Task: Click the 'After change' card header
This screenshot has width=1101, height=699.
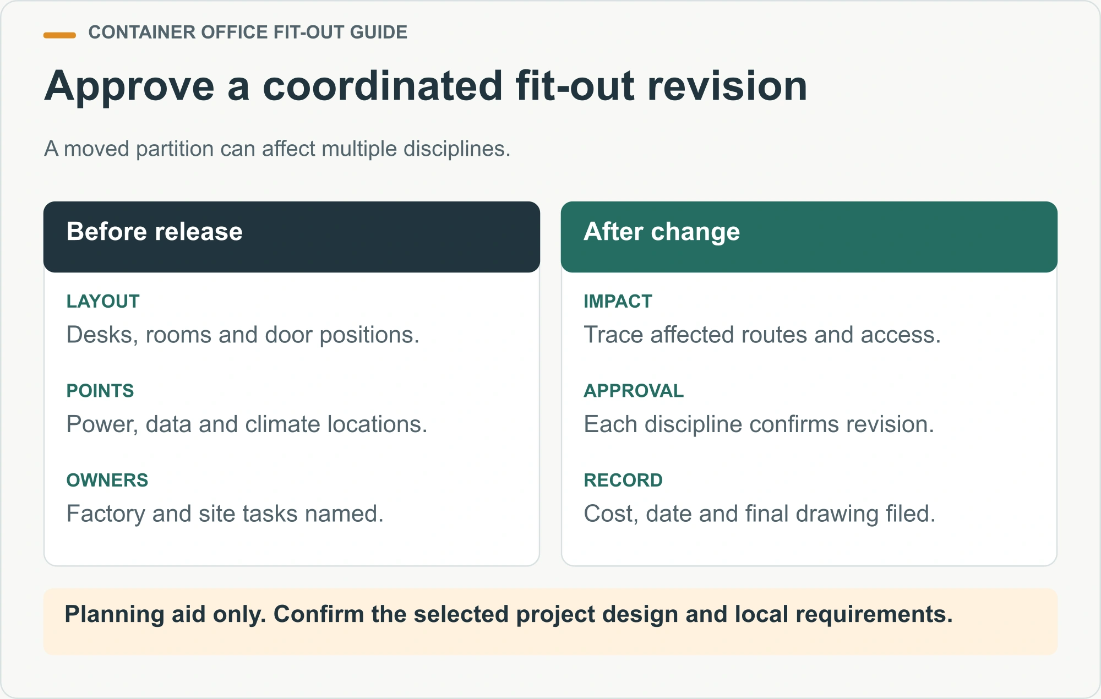Action: [x=809, y=237]
